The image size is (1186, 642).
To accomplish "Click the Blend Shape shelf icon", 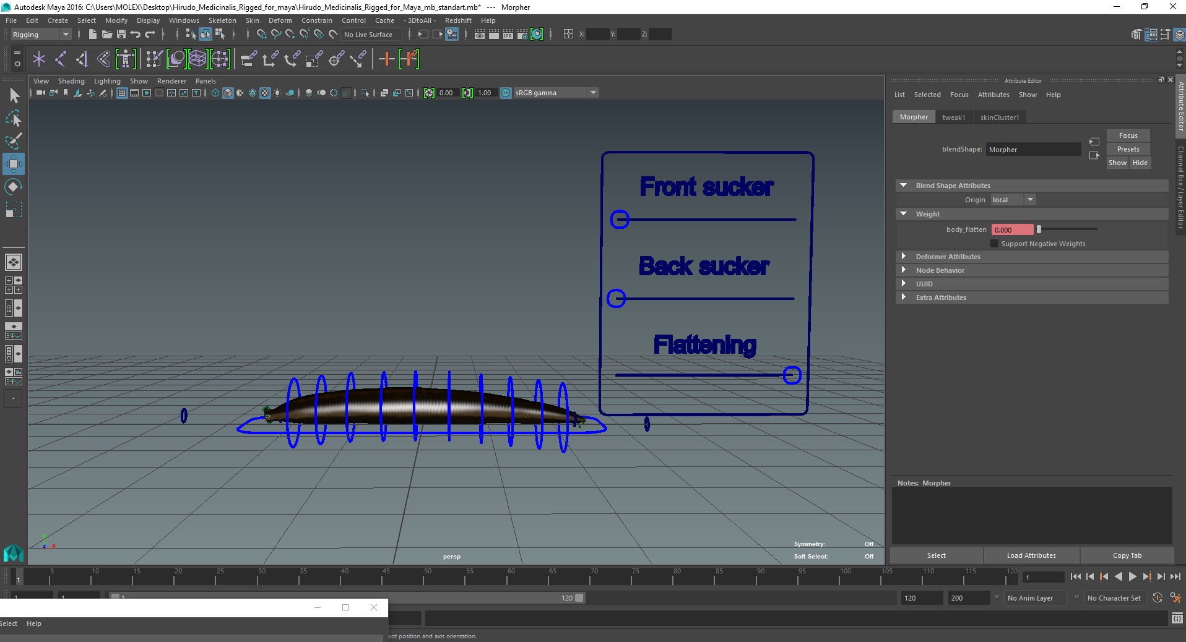I will (176, 59).
